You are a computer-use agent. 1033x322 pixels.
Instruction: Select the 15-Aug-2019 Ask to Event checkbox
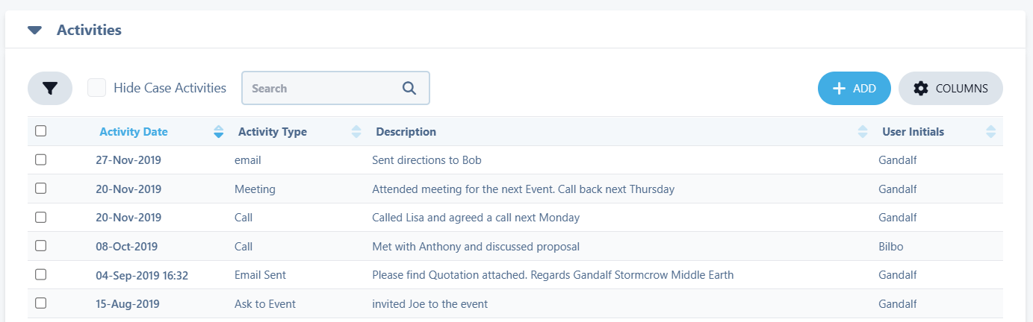point(41,303)
